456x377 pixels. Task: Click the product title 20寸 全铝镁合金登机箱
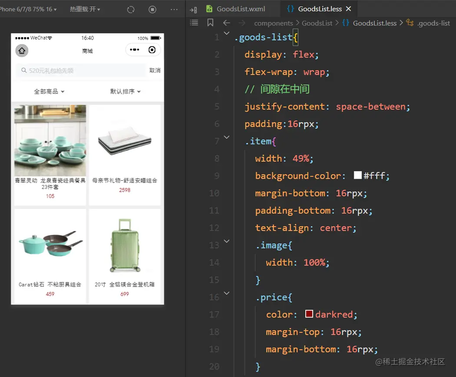pos(125,284)
